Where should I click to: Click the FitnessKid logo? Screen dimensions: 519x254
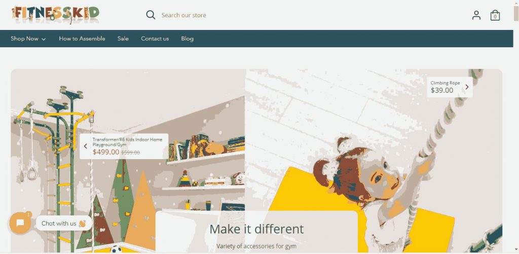[x=55, y=15]
